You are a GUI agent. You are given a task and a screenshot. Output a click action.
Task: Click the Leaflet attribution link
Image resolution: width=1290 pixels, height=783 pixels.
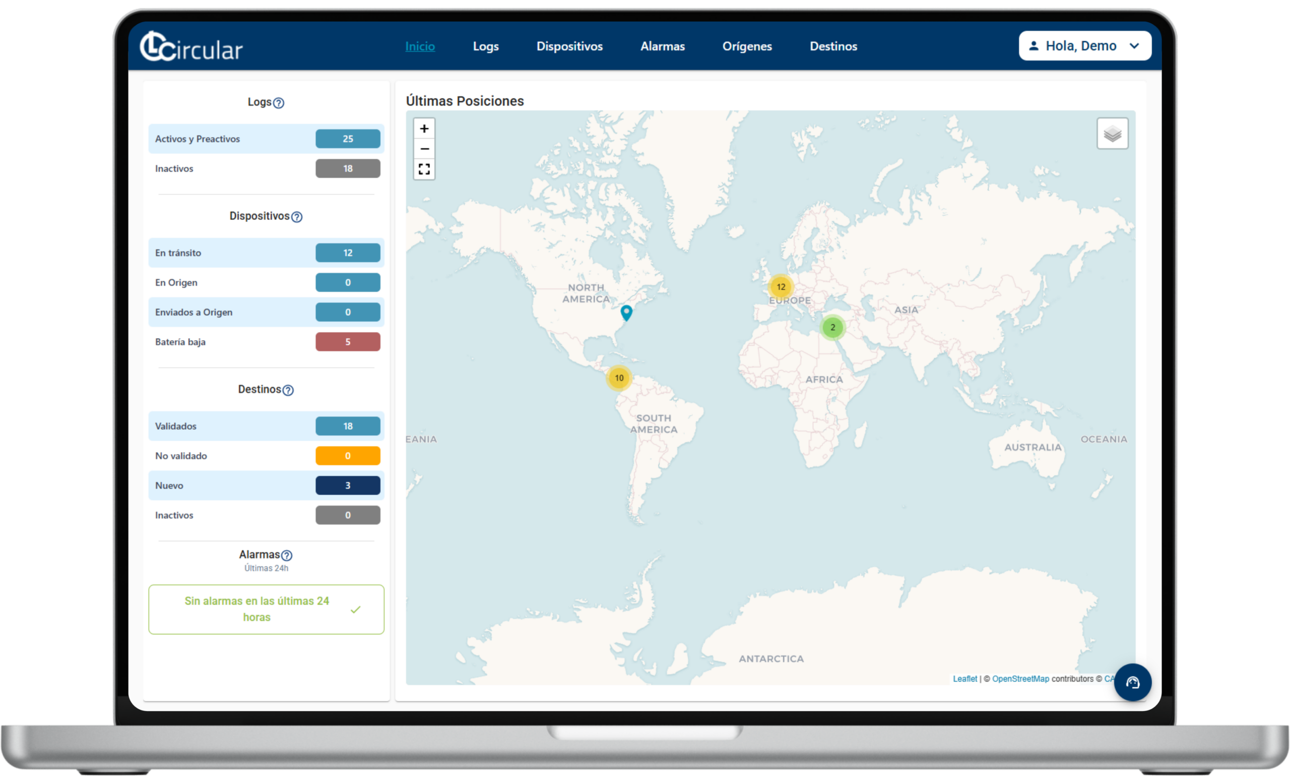tap(964, 679)
